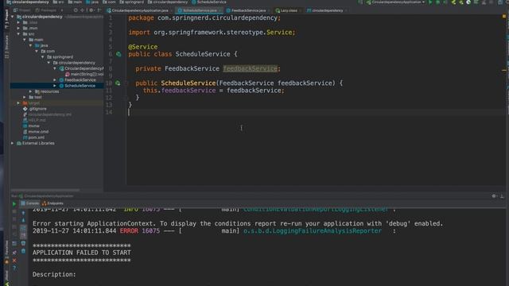Click help question mark in Run panel
The width and height of the screenshot is (509, 286).
point(14,268)
